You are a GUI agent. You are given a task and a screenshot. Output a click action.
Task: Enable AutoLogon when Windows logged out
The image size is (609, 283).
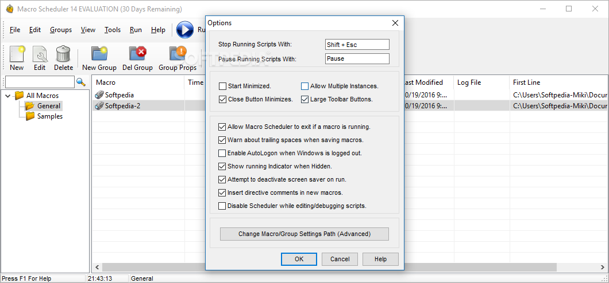(222, 153)
